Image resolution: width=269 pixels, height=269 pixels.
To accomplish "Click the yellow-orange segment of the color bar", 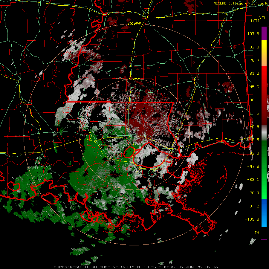I will (264, 53).
